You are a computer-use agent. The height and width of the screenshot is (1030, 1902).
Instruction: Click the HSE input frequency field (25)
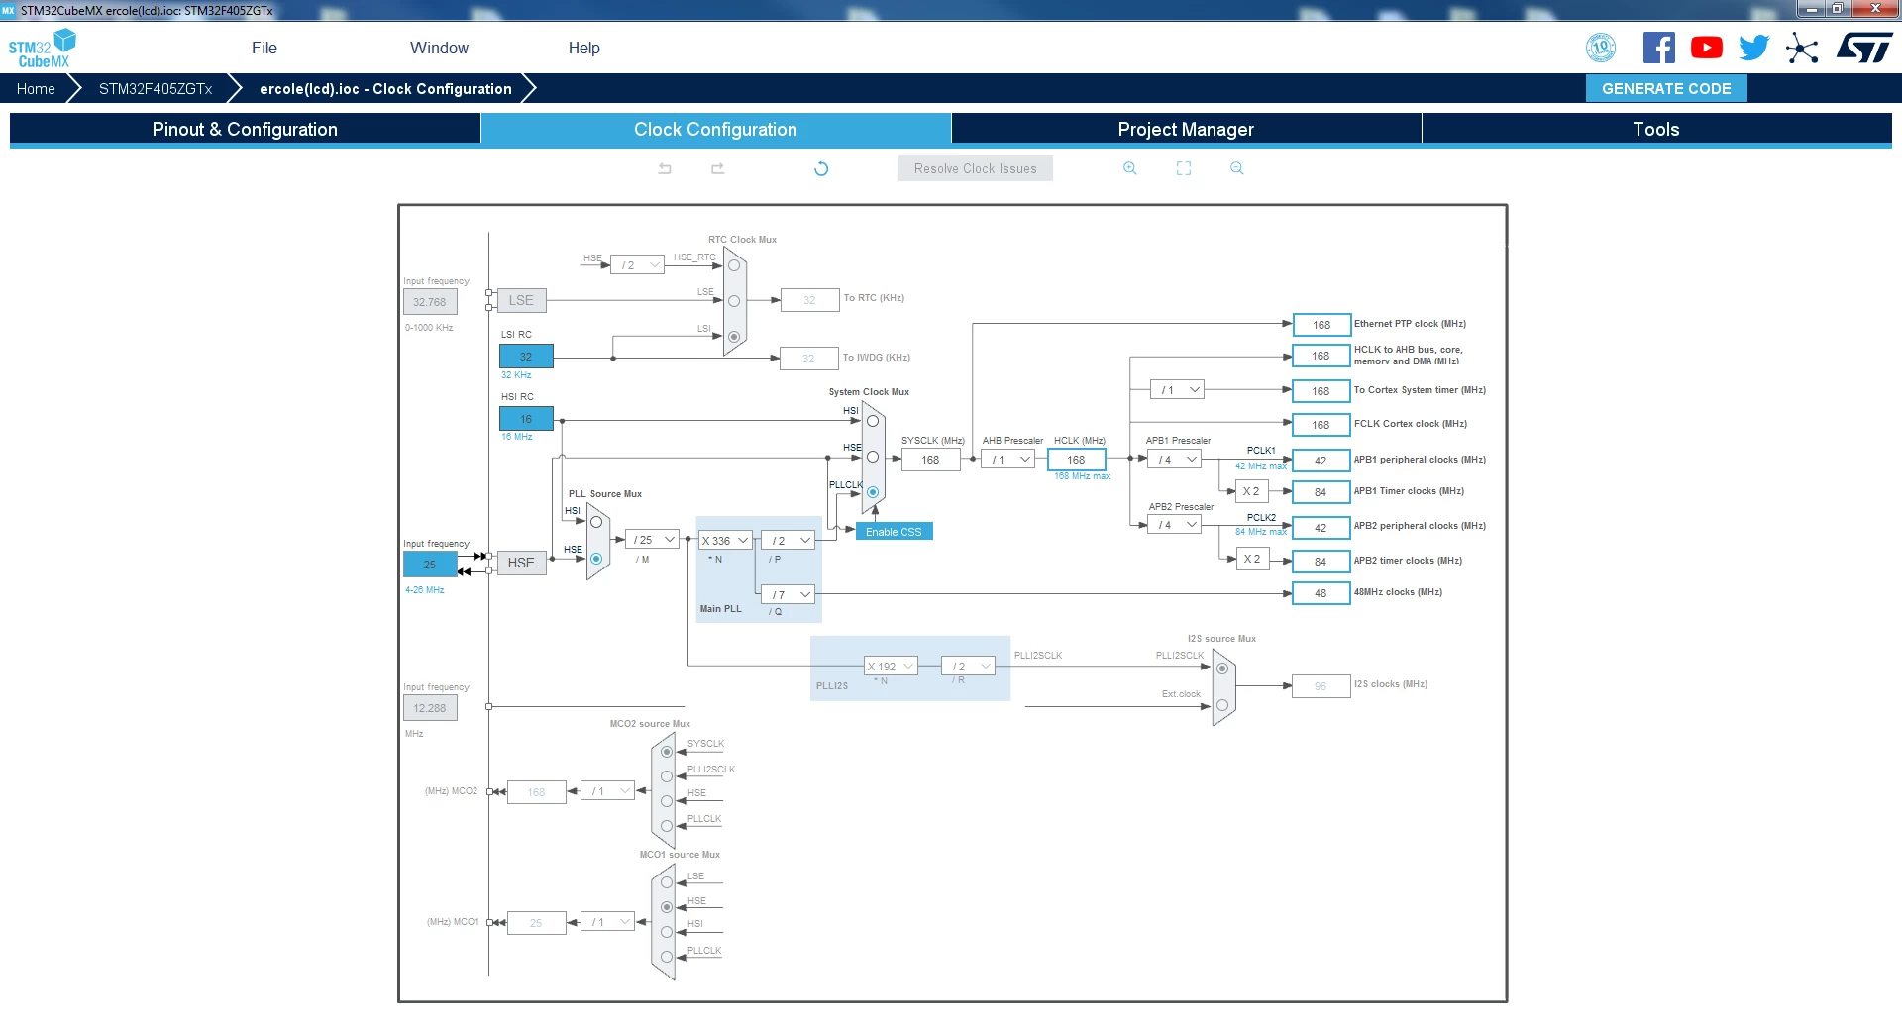click(430, 565)
